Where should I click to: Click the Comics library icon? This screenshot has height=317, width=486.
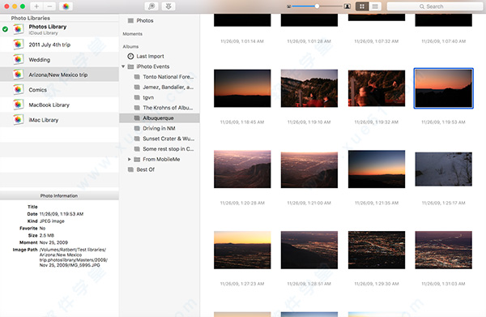[x=19, y=89]
